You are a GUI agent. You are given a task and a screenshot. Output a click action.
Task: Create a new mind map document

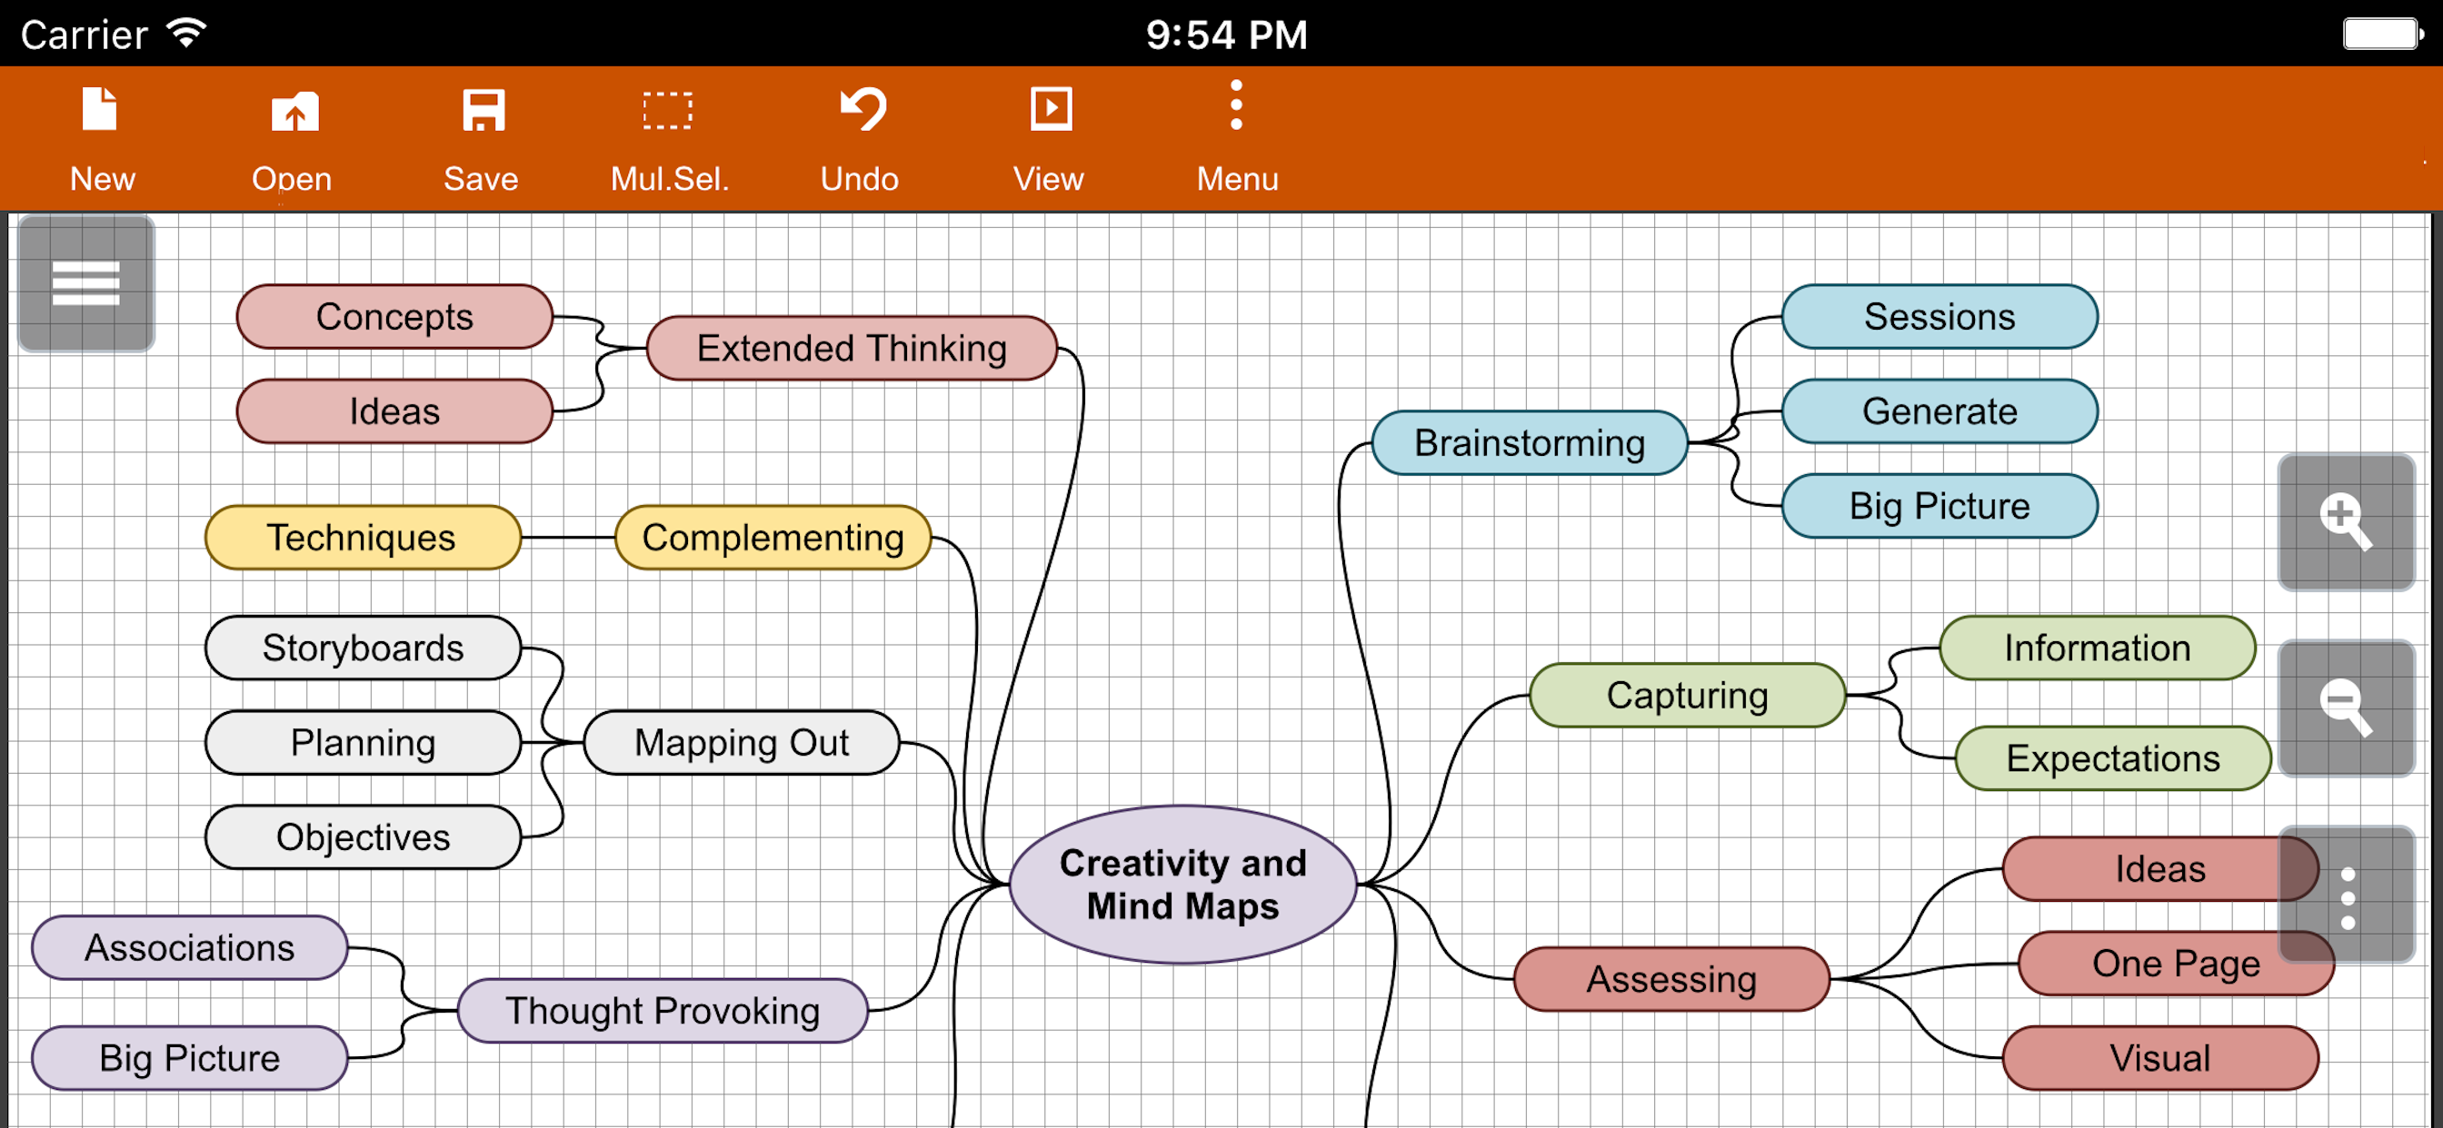102,135
